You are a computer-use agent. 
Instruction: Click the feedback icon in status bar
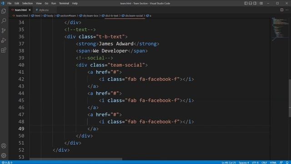(281, 162)
